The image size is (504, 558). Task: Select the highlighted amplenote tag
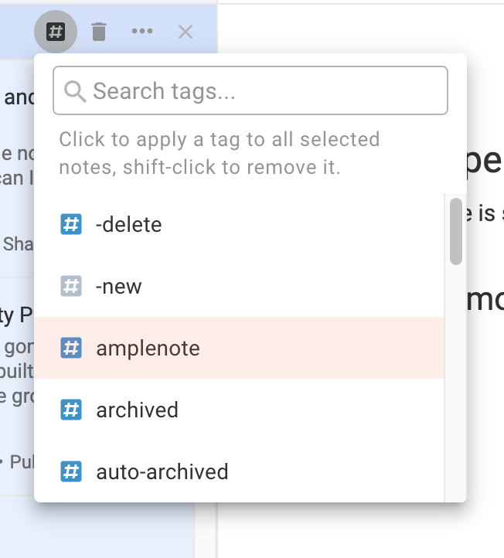pyautogui.click(x=239, y=348)
